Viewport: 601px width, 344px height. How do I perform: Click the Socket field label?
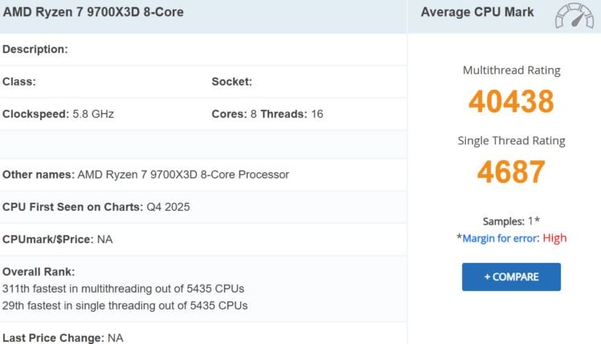pyautogui.click(x=232, y=82)
